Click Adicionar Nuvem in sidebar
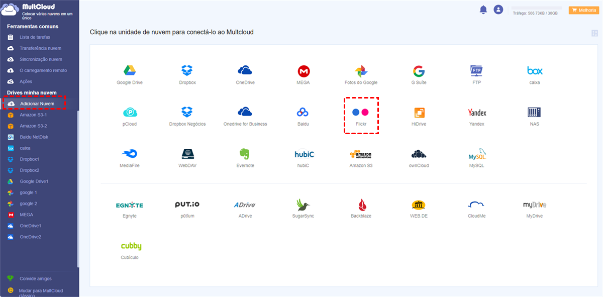Screen dimensions: 603x297 (37, 104)
